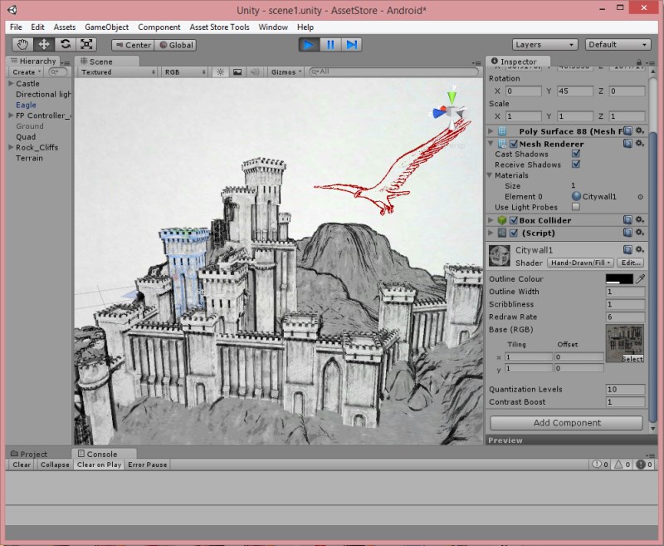Click the Step frame button
The image size is (664, 546).
(x=351, y=45)
